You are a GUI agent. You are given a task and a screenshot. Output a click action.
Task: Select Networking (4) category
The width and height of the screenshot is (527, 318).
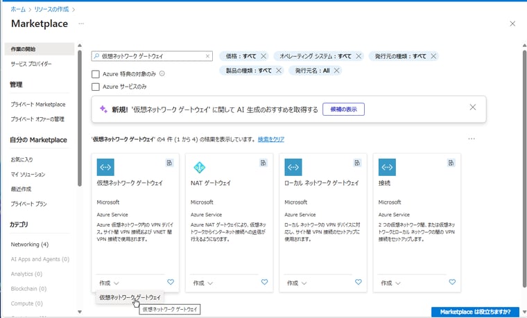(x=30, y=245)
